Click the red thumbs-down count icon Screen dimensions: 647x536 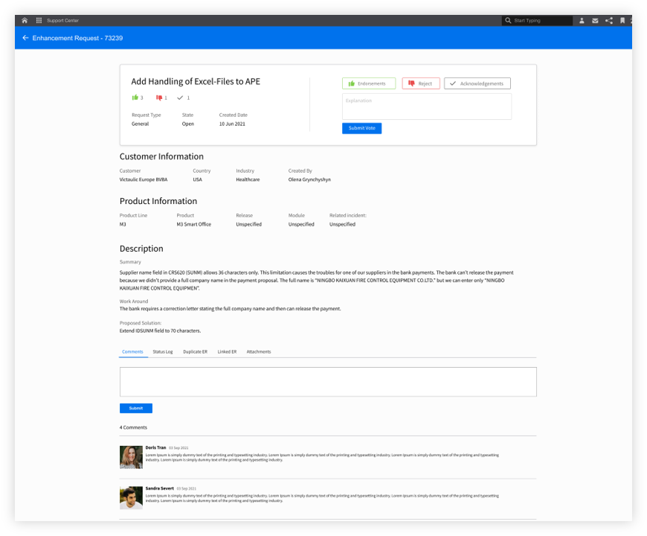click(x=159, y=98)
